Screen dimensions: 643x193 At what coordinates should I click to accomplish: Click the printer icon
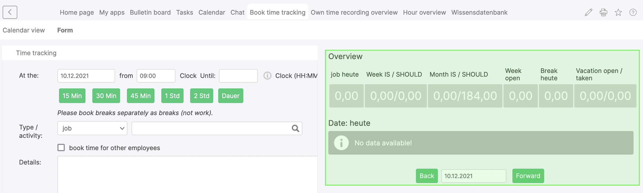tap(603, 12)
